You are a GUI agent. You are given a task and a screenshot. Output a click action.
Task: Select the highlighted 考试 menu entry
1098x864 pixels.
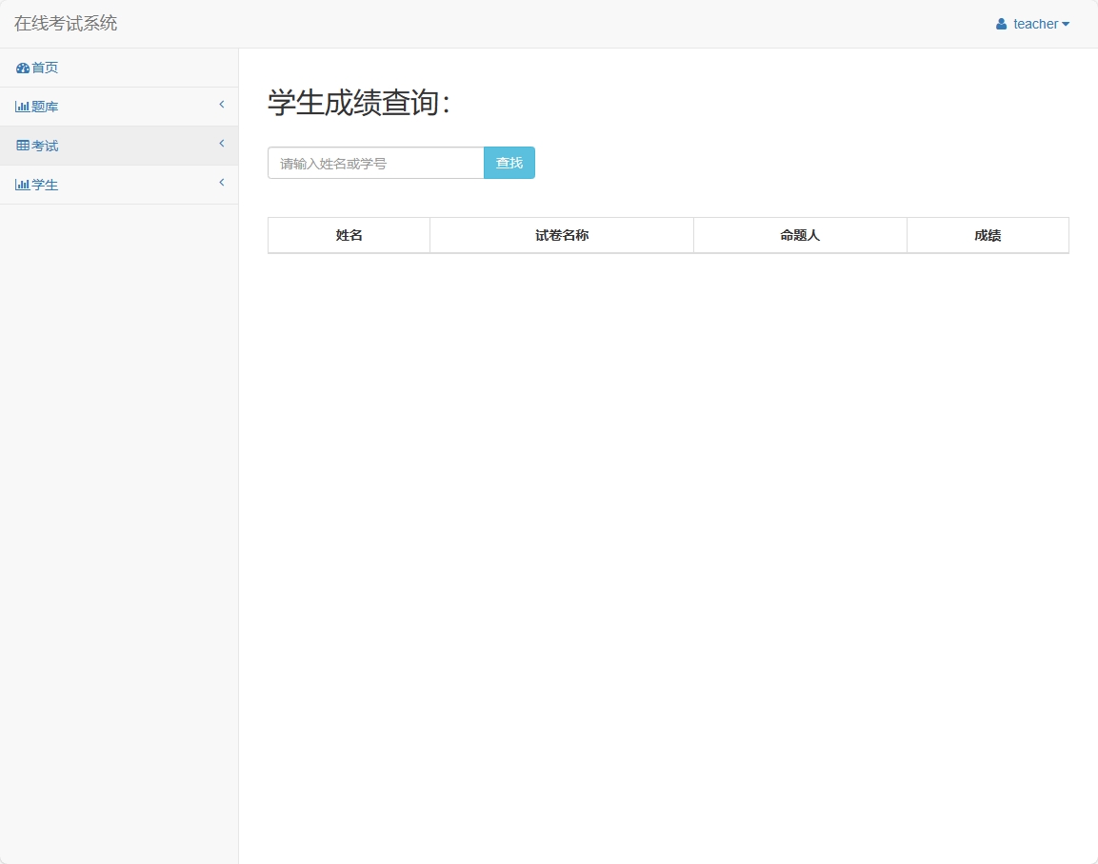[x=42, y=145]
